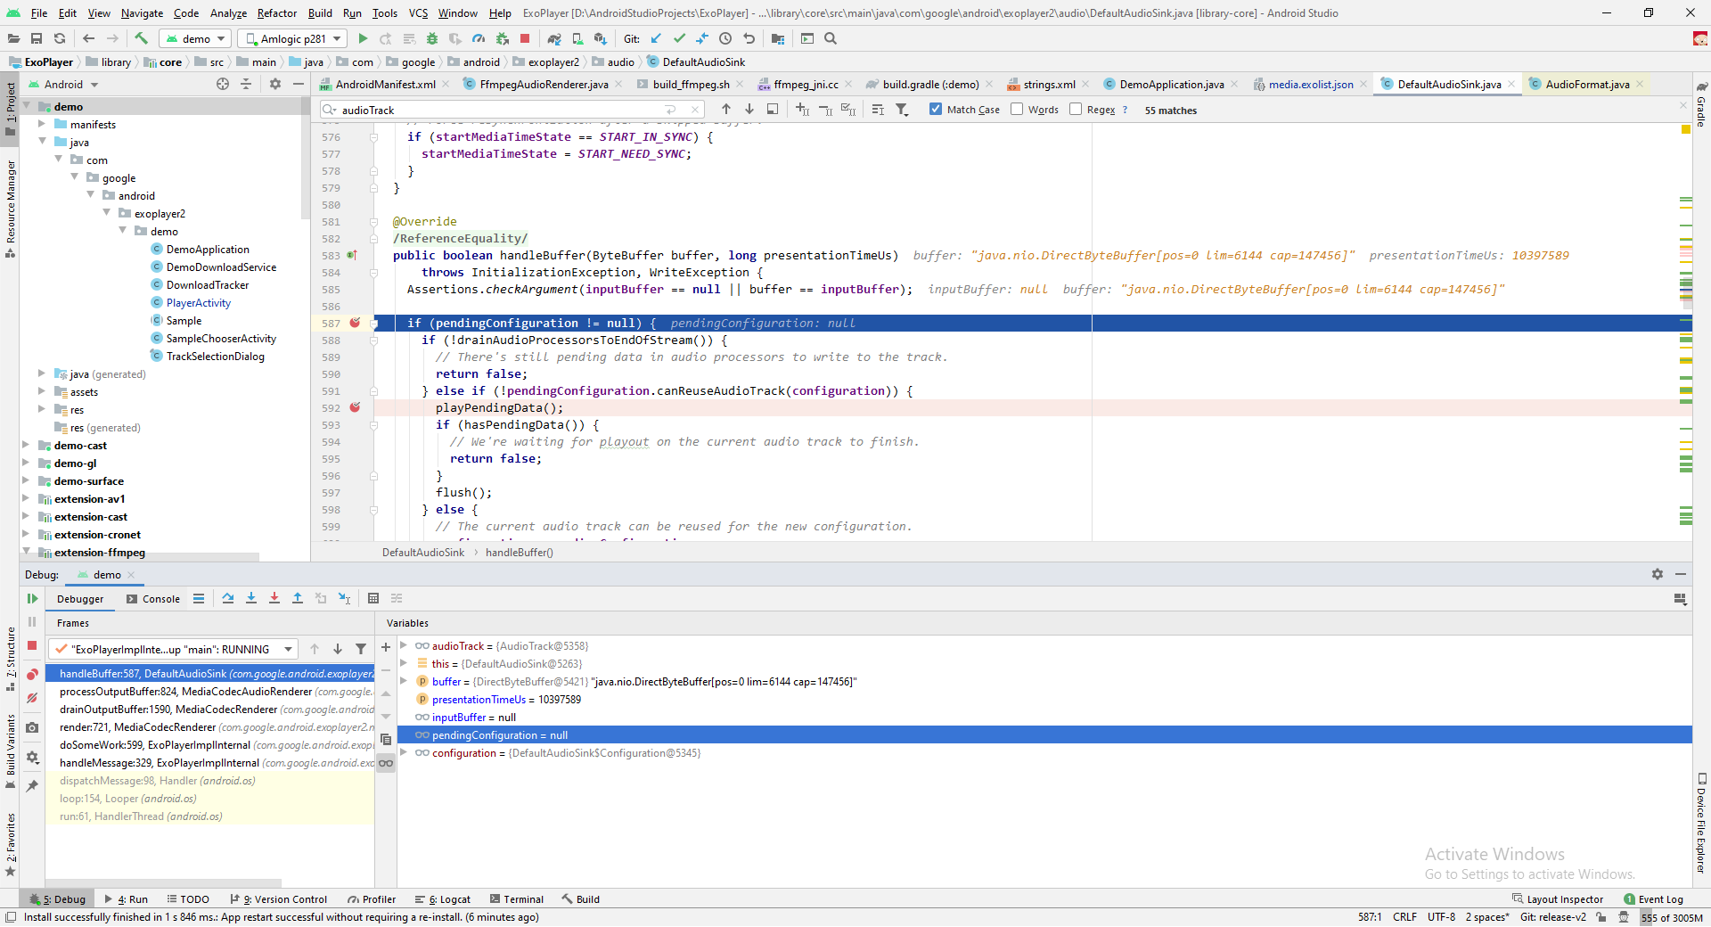Open Search Everywhere with the magnifier icon
Image resolution: width=1711 pixels, height=927 pixels.
point(831,38)
